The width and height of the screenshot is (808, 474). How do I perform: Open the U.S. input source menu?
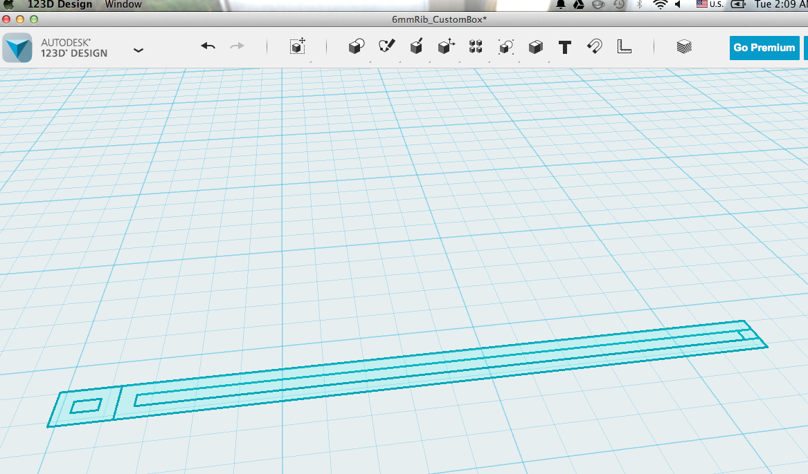(x=710, y=4)
